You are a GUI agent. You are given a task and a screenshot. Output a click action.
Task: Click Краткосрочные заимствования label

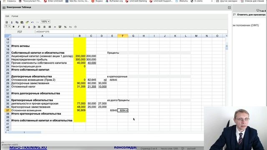click(x=31, y=107)
